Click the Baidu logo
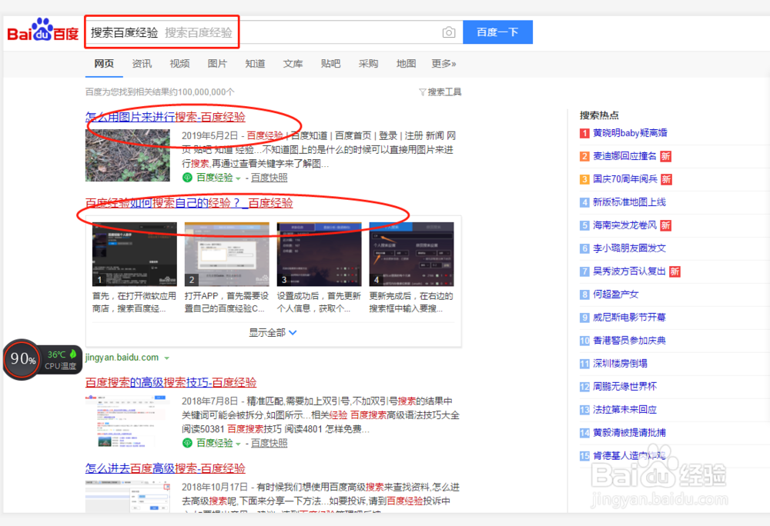Viewport: 770px width, 526px height. pyautogui.click(x=42, y=32)
